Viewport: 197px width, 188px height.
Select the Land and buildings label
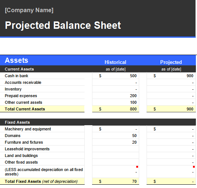coord(21,155)
